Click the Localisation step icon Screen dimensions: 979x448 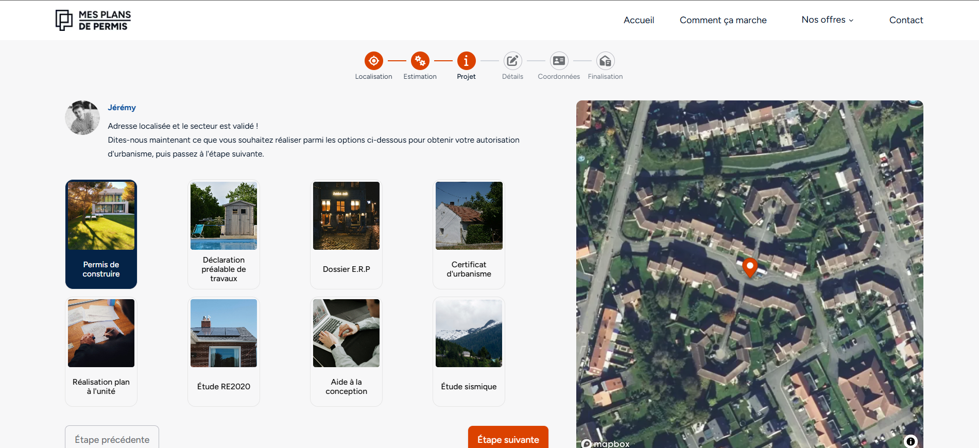(373, 61)
